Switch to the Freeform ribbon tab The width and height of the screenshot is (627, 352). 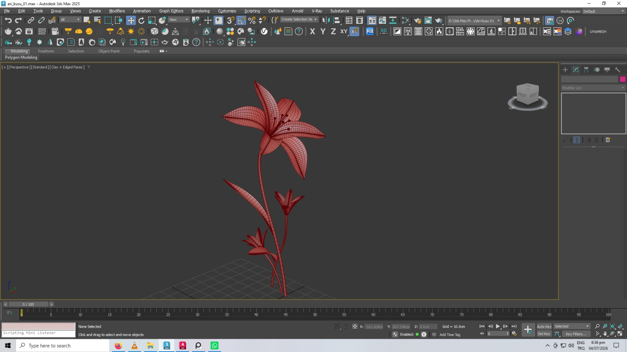(x=46, y=51)
